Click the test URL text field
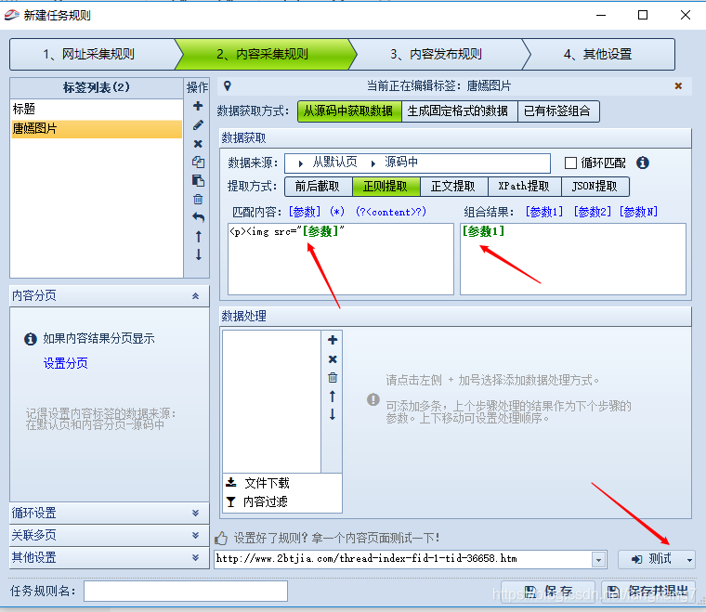Viewport: 706px width, 612px height. coord(403,559)
